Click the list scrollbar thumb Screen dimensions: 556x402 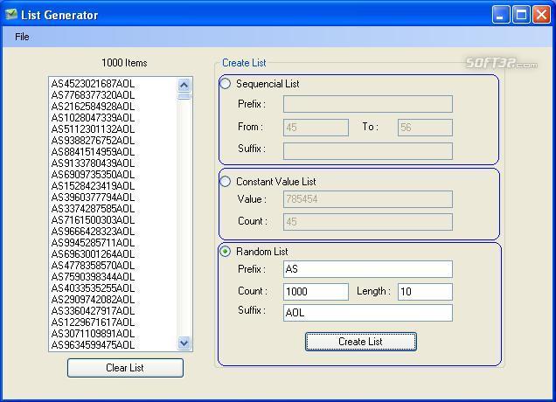pos(184,96)
